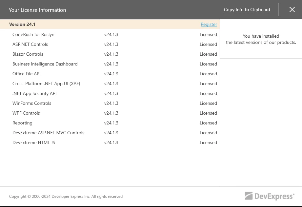
Task: Click the latest versions installed message
Action: coord(261,39)
